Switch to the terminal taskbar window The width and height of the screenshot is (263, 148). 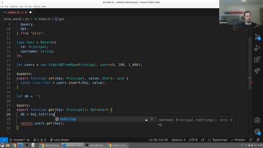pos(95,145)
